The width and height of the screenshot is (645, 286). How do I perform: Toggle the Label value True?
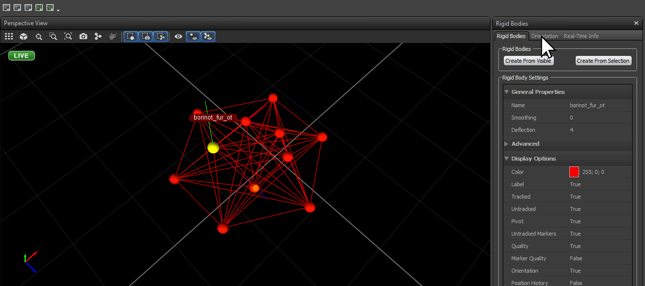coord(600,184)
